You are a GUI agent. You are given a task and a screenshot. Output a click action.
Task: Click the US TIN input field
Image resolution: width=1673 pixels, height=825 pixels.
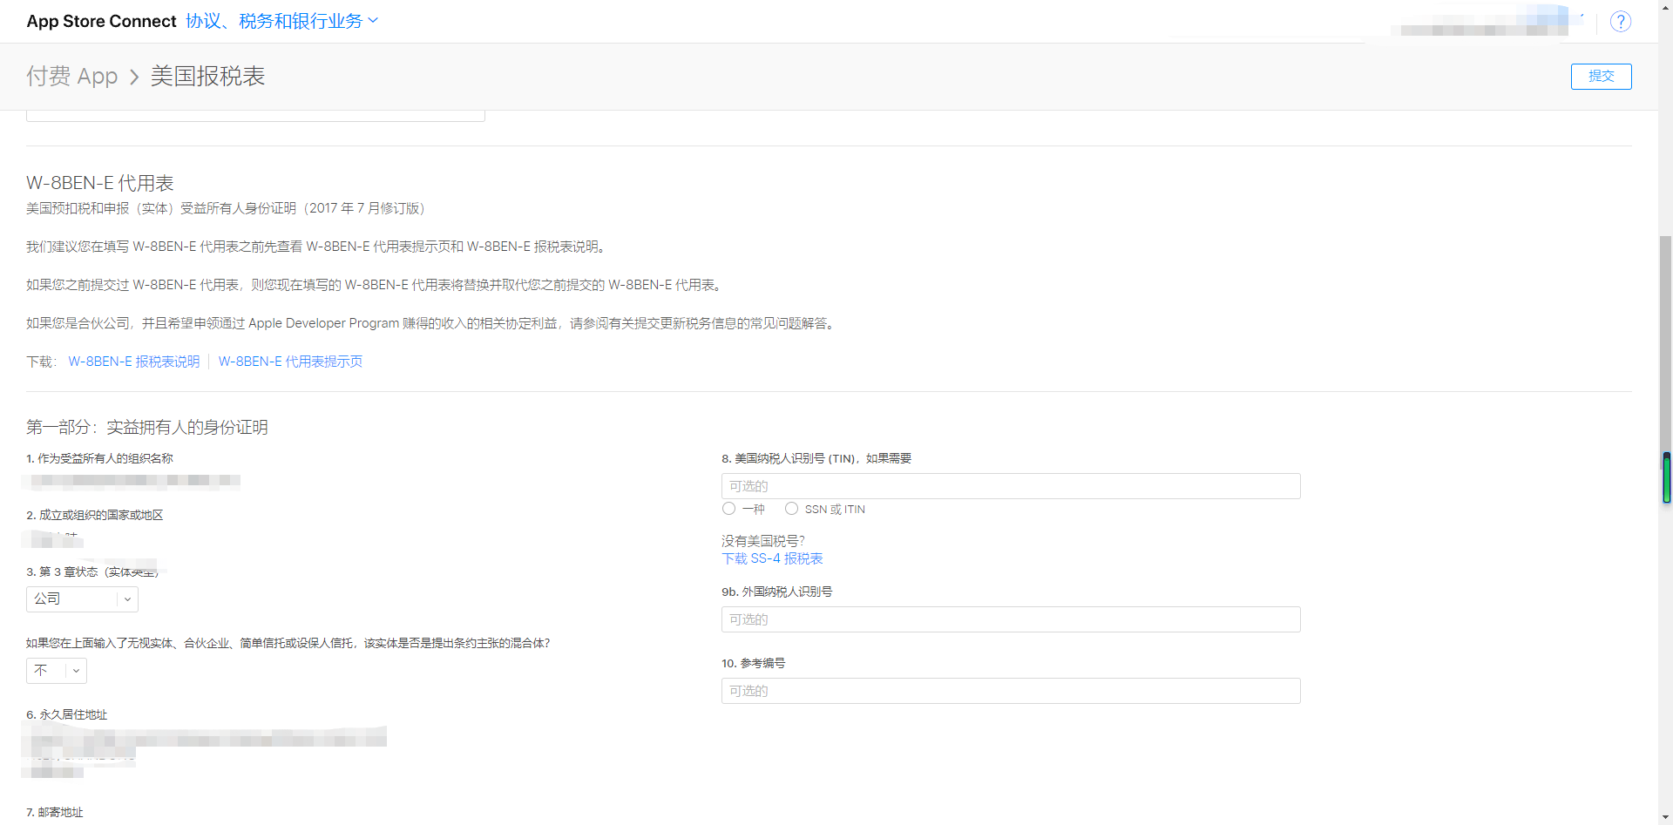pos(1011,486)
